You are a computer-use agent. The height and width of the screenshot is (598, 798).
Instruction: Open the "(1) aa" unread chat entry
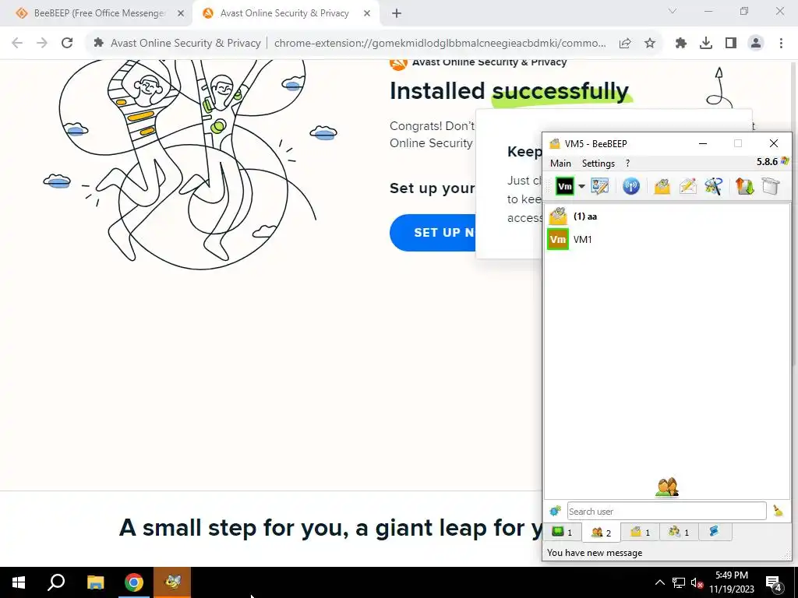pyautogui.click(x=667, y=216)
